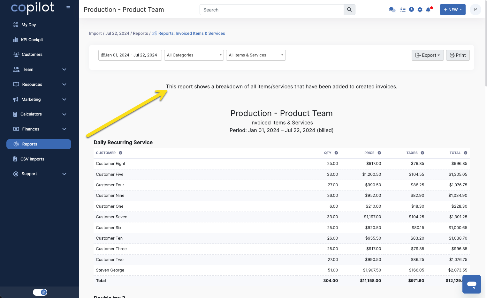Click the page vertical scrollbar
The width and height of the screenshot is (487, 298).
[486, 43]
